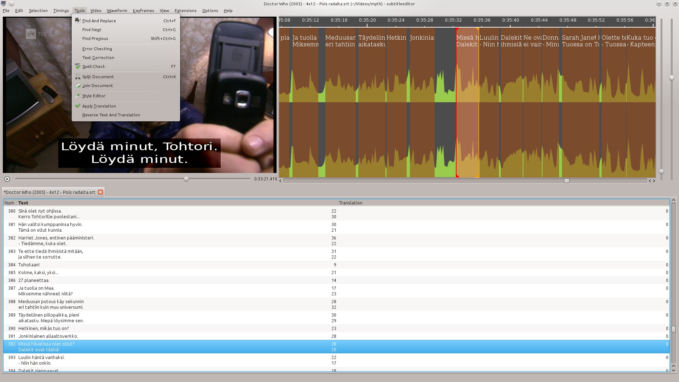Play the video with play button

coord(7,179)
